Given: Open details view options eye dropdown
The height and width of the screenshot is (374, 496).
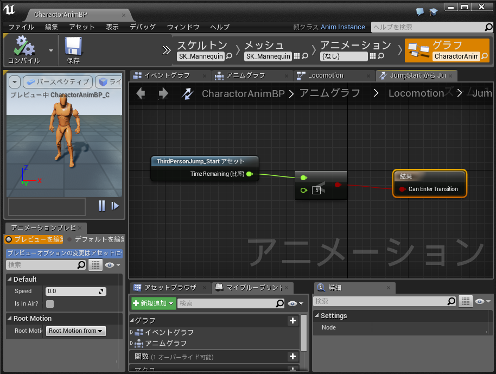Looking at the screenshot, I should (483, 301).
